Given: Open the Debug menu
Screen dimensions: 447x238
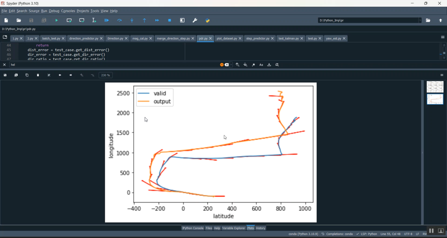Looking at the screenshot, I should click(54, 11).
